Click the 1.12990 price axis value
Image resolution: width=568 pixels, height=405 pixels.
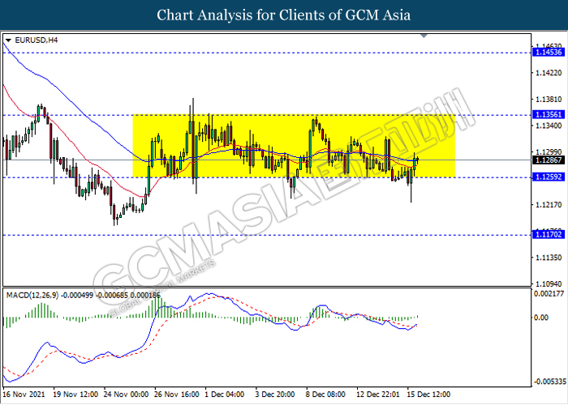click(x=549, y=152)
